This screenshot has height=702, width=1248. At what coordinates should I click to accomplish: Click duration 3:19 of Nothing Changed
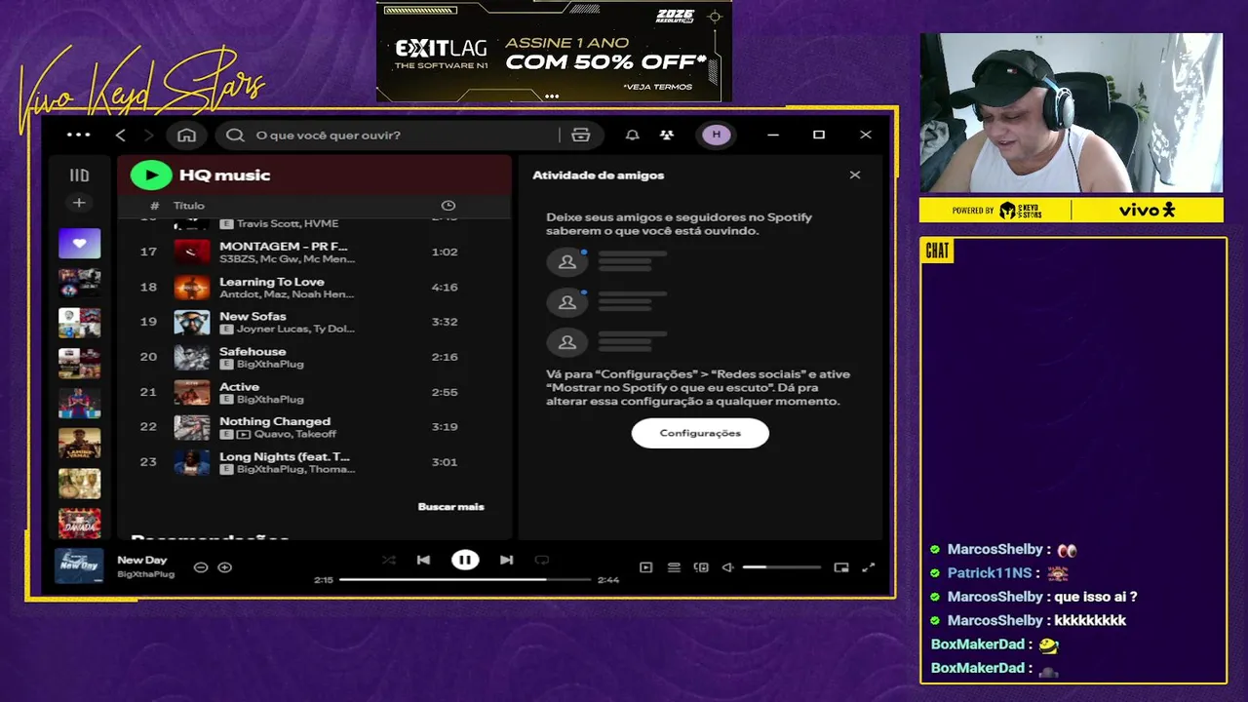tap(445, 427)
